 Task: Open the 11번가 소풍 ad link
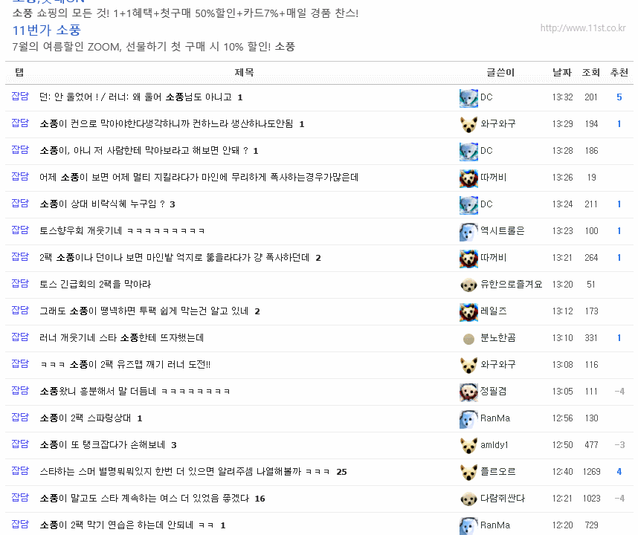click(x=46, y=30)
